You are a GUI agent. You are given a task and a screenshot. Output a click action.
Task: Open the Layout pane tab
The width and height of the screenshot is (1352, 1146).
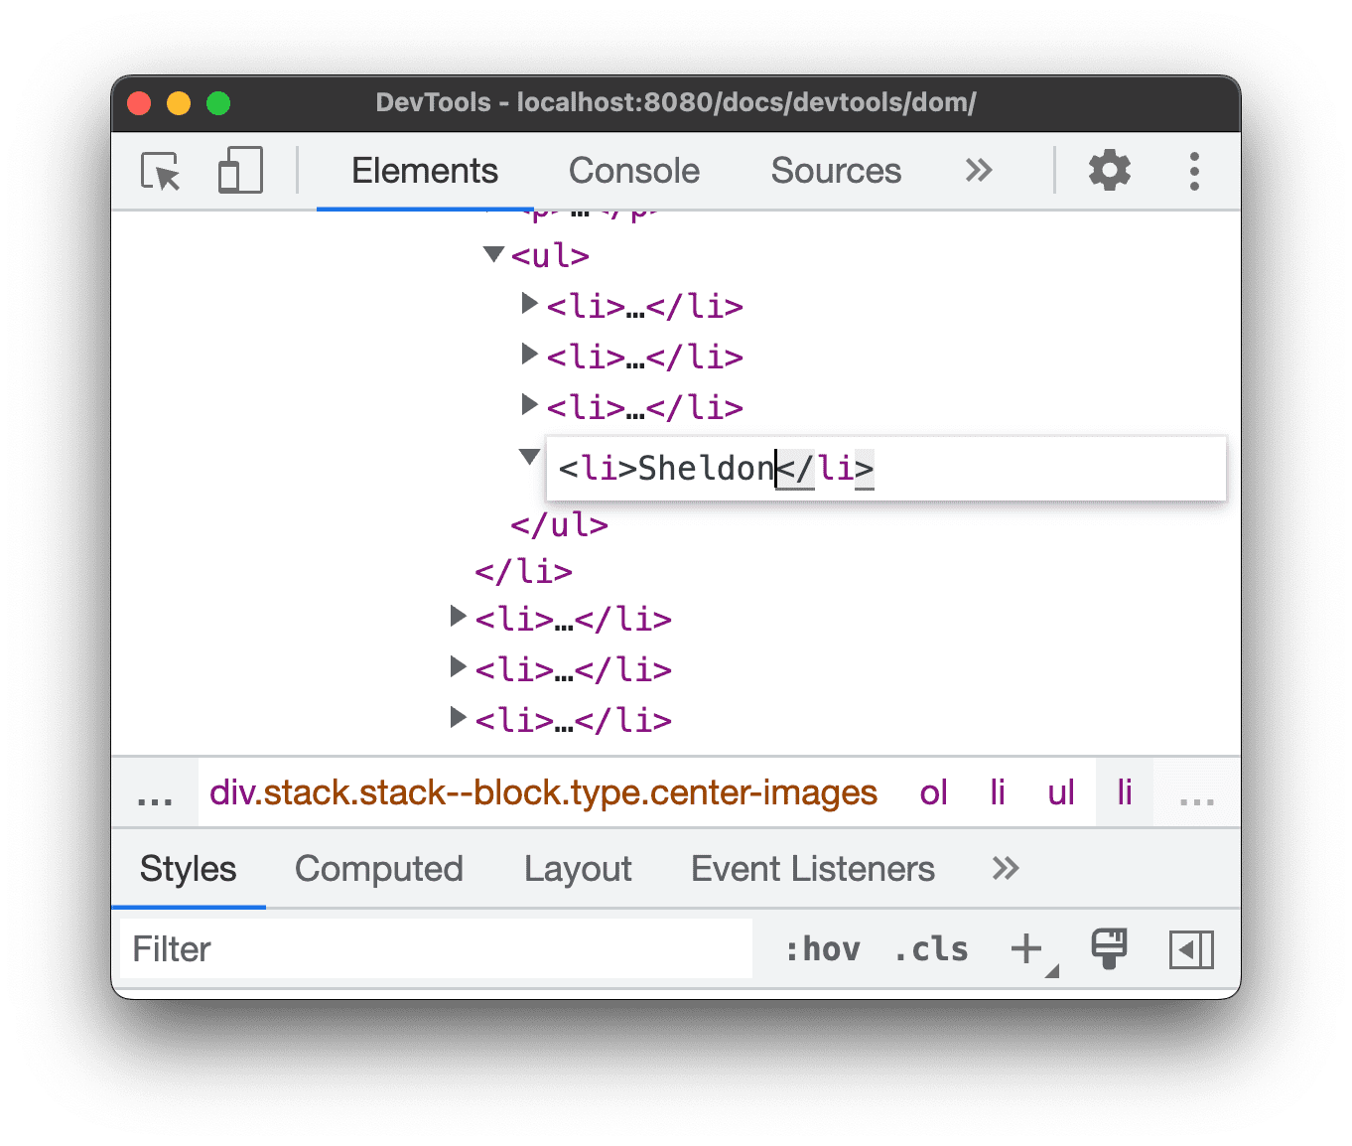point(578,869)
